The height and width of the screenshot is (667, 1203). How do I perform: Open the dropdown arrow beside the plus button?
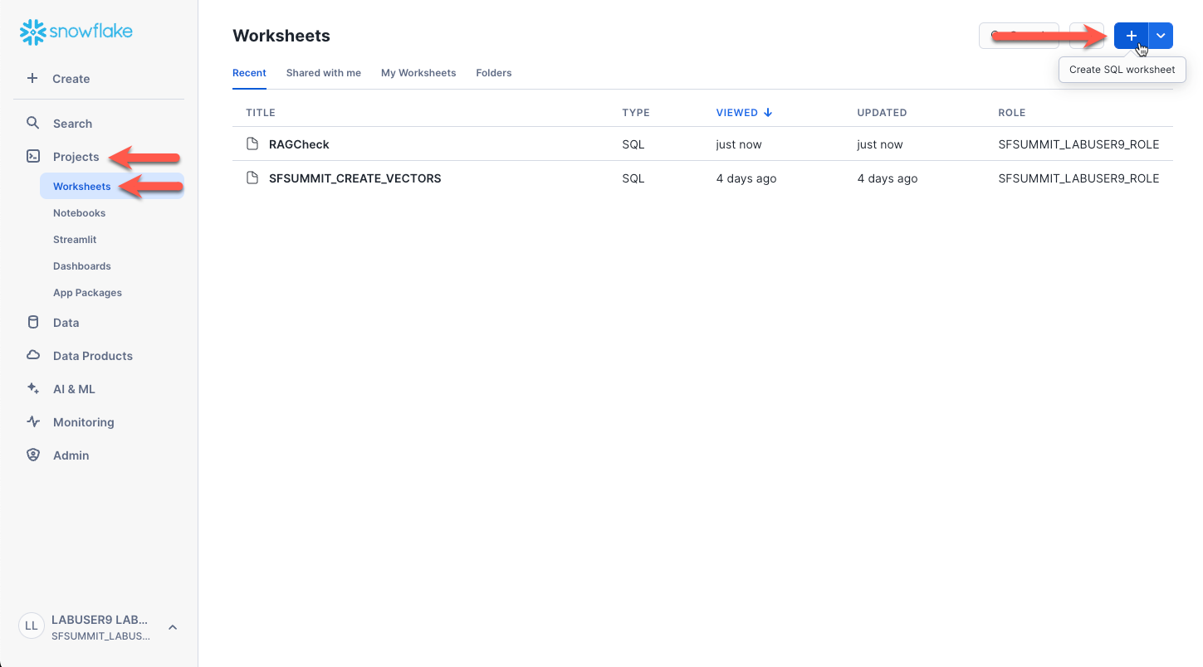1161,36
